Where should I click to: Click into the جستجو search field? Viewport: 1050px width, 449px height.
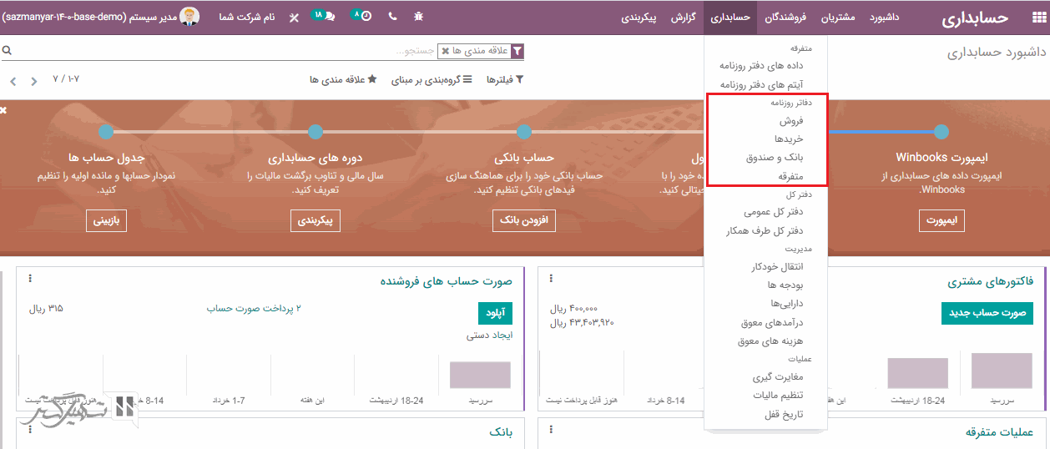(x=250, y=52)
